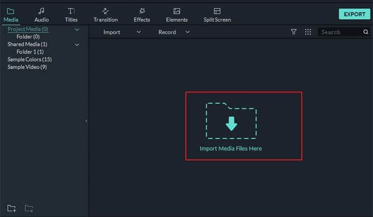The height and width of the screenshot is (217, 373).
Task: Click the filter funnel icon
Action: [x=294, y=32]
